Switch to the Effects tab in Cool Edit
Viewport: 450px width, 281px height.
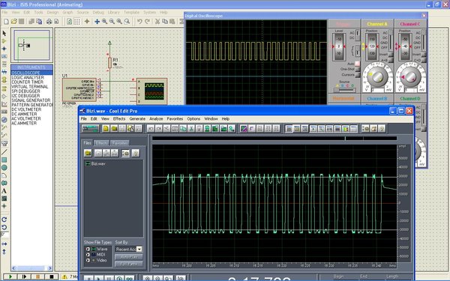[x=102, y=143]
